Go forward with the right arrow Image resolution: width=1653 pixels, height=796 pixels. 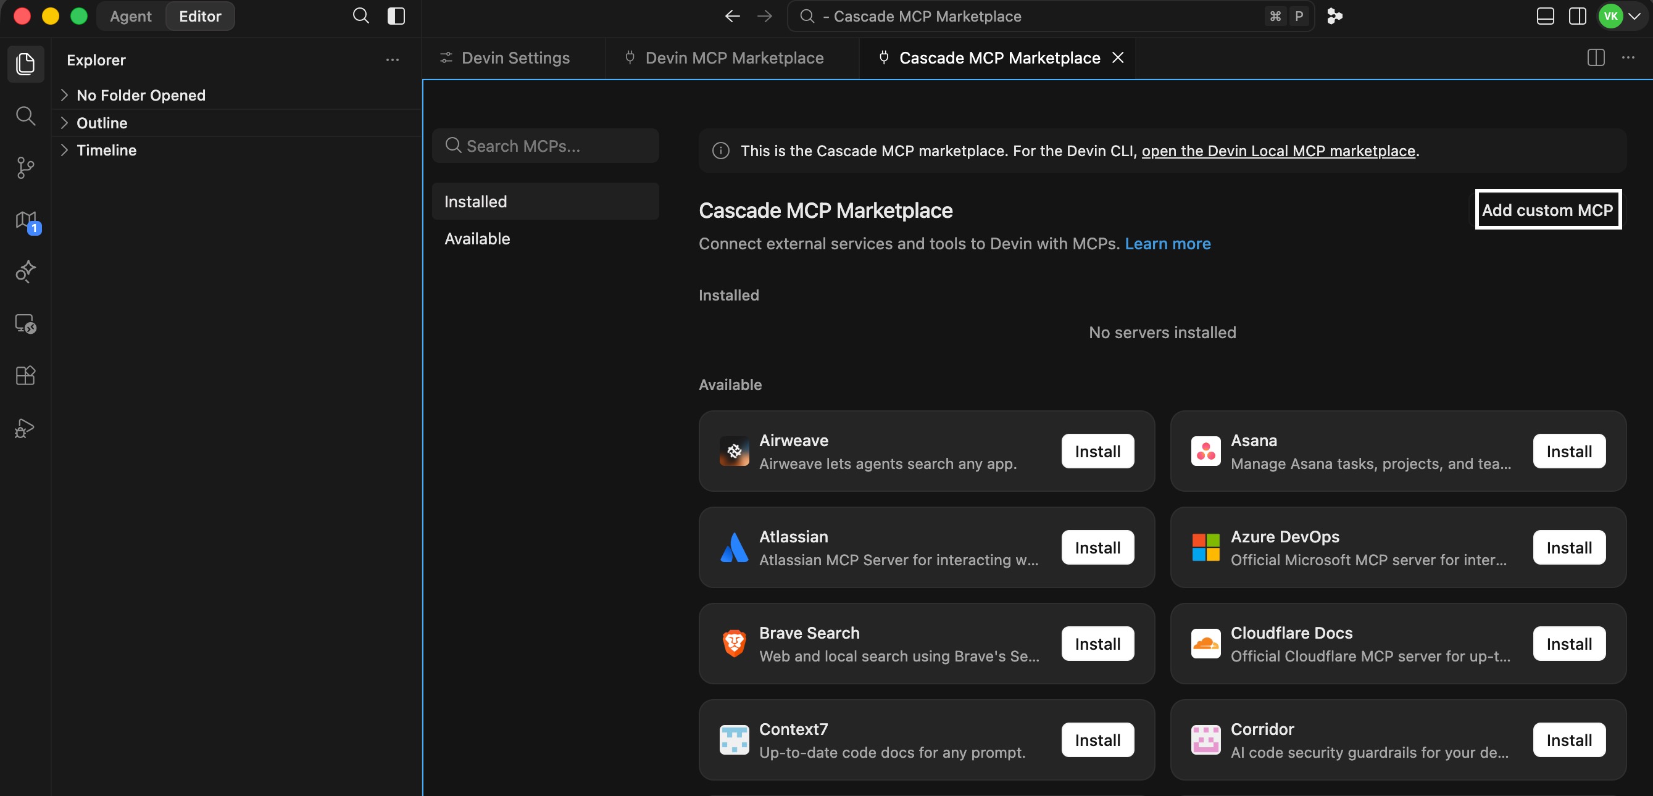pyautogui.click(x=764, y=16)
